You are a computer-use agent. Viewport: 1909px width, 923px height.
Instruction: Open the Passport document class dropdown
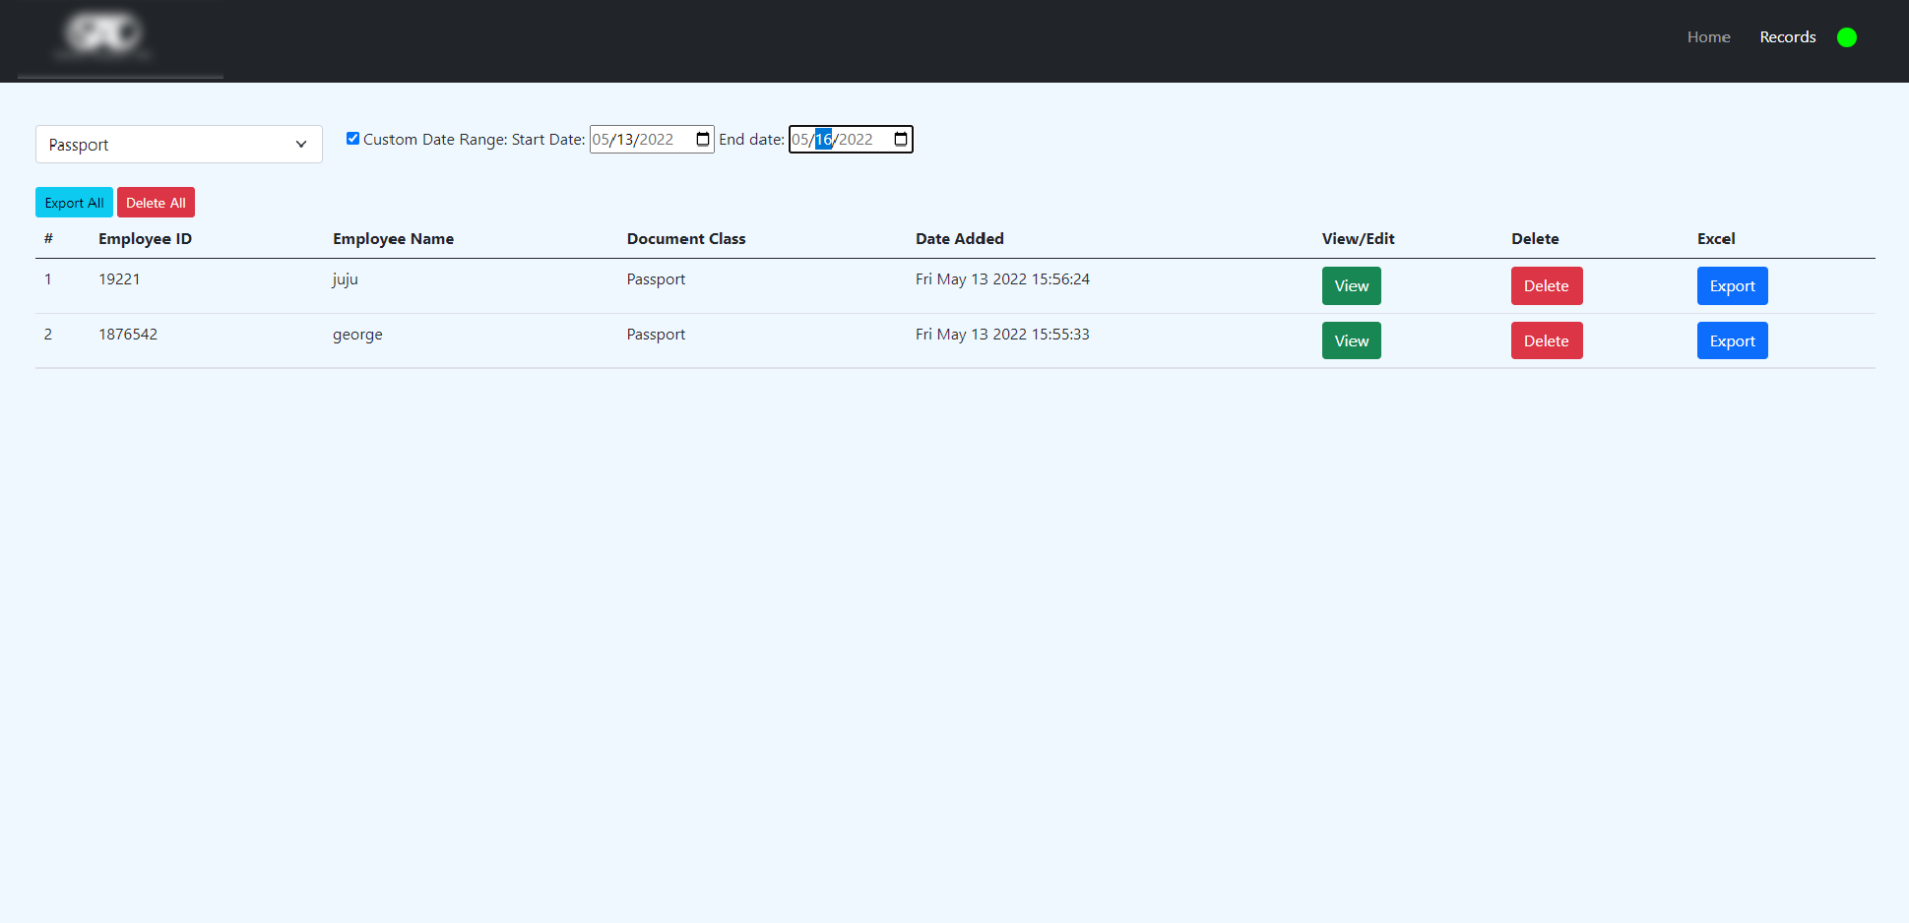pos(178,144)
